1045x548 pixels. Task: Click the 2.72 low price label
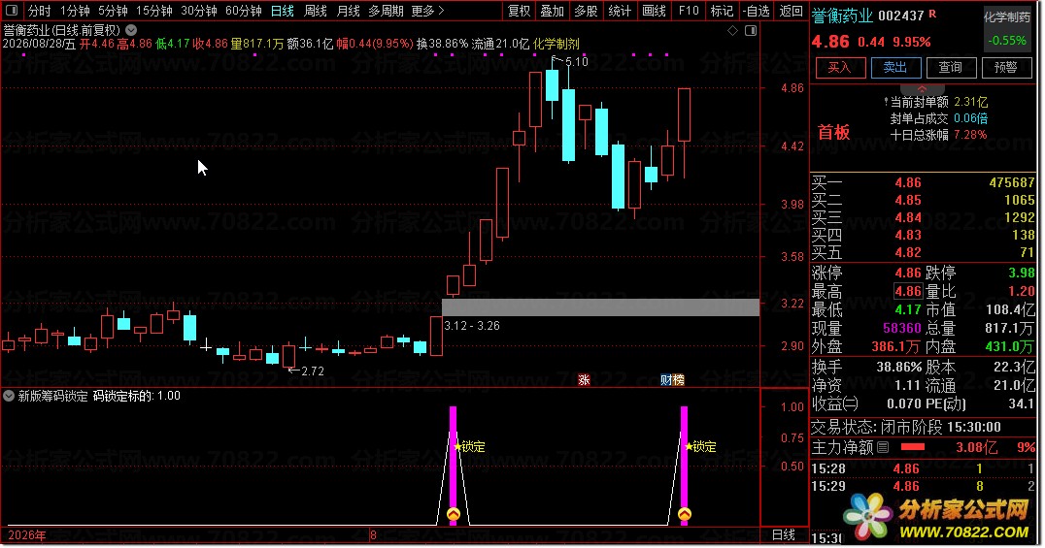(313, 371)
